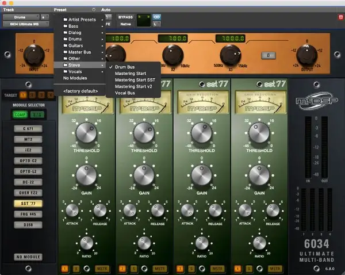Toggle the BYPASS button
The height and width of the screenshot is (275, 345).
pos(125,17)
